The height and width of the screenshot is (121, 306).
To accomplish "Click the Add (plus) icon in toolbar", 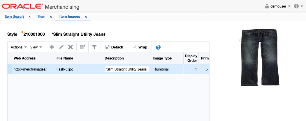I will pos(52,47).
